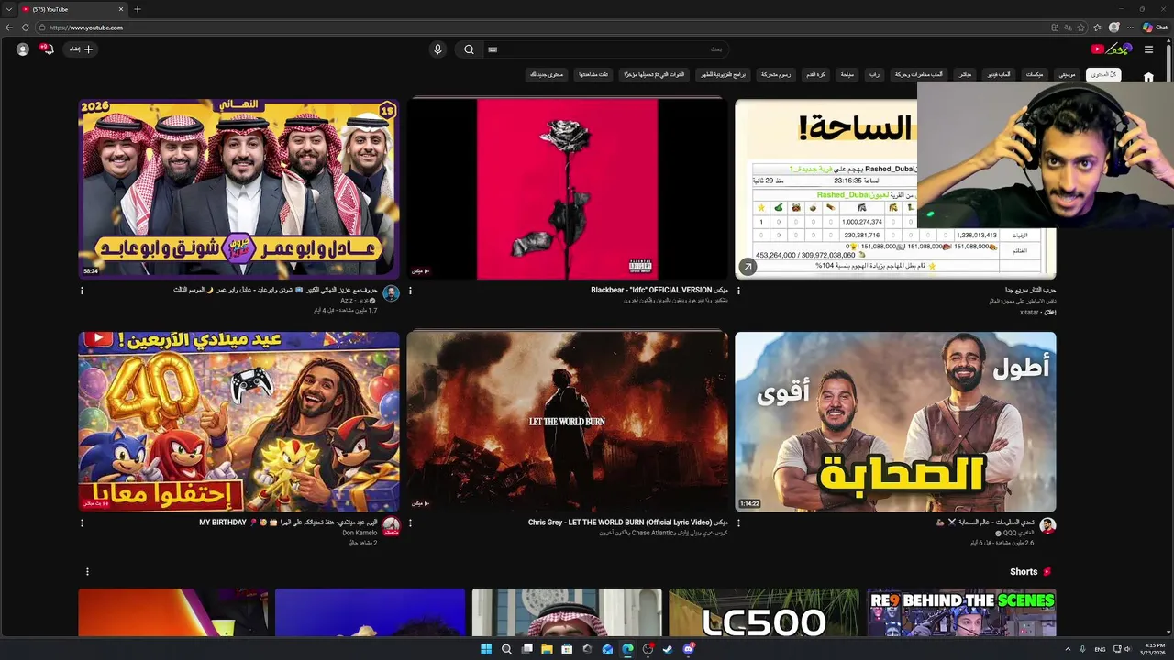This screenshot has width=1174, height=660.
Task: Select the كل المحتوى (All) chip
Action: coord(1103,74)
